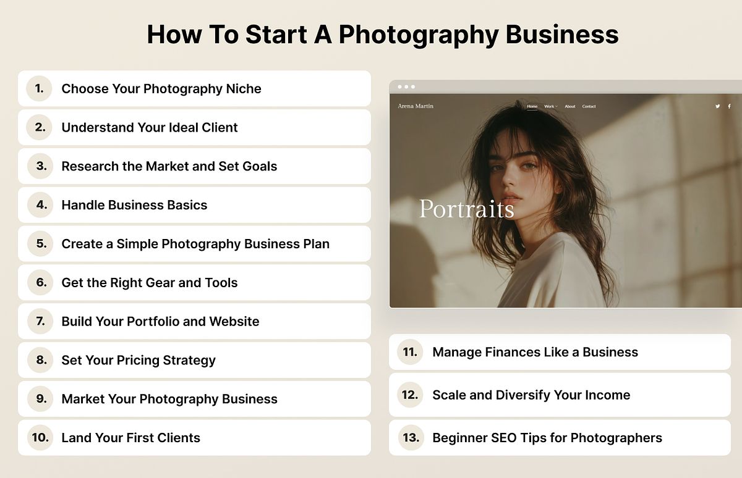Screen dimensions: 742x478
Task: Open the Portraits link on the hero image
Action: [x=466, y=210]
